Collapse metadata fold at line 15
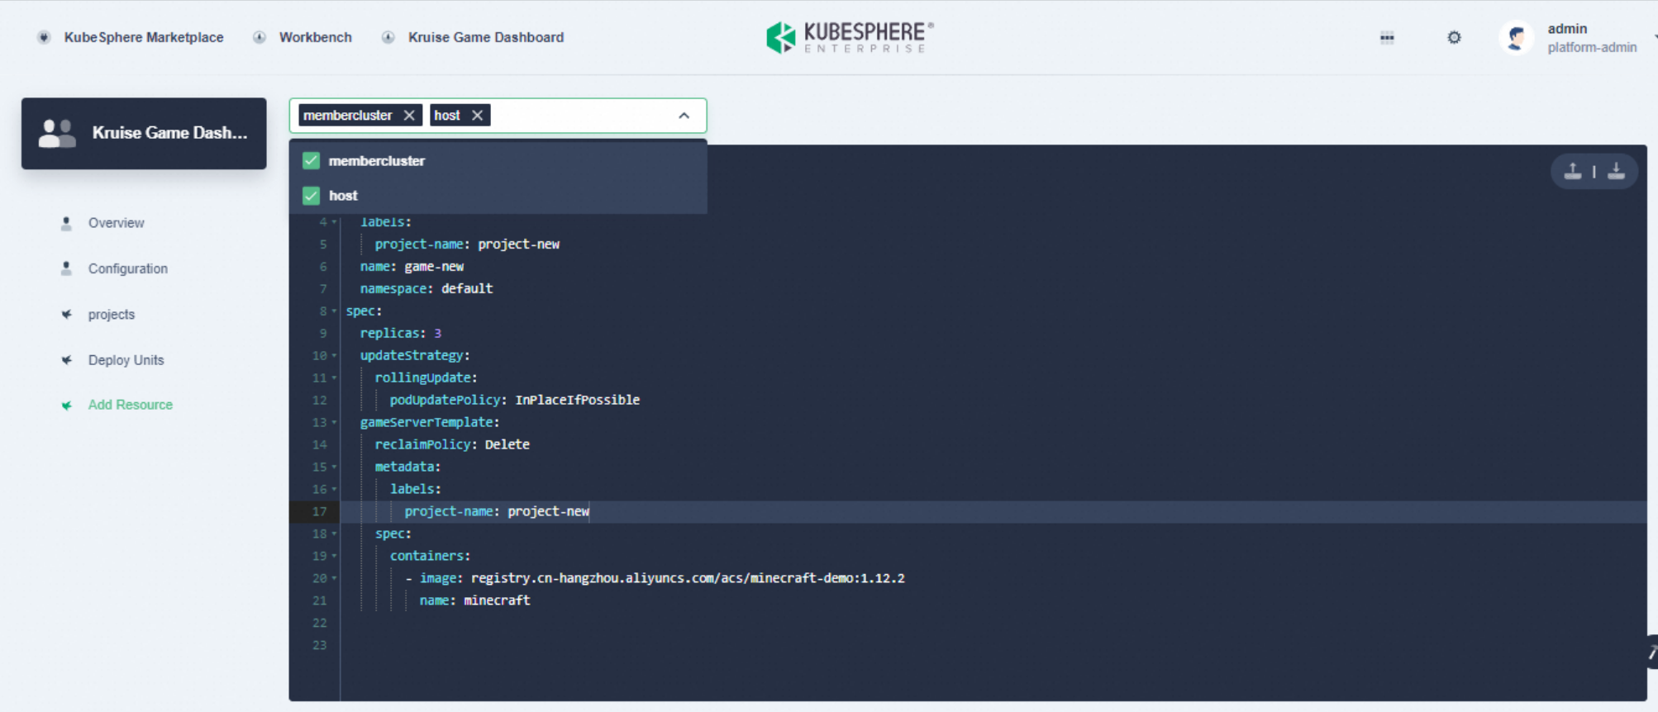 tap(334, 468)
